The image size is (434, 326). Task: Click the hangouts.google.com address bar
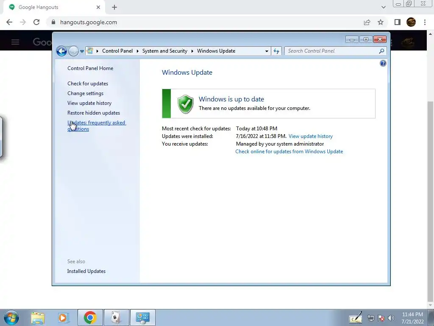pyautogui.click(x=89, y=22)
